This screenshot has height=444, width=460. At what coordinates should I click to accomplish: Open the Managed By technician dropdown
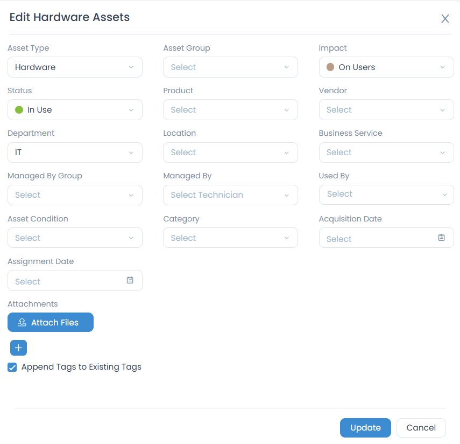coord(230,195)
